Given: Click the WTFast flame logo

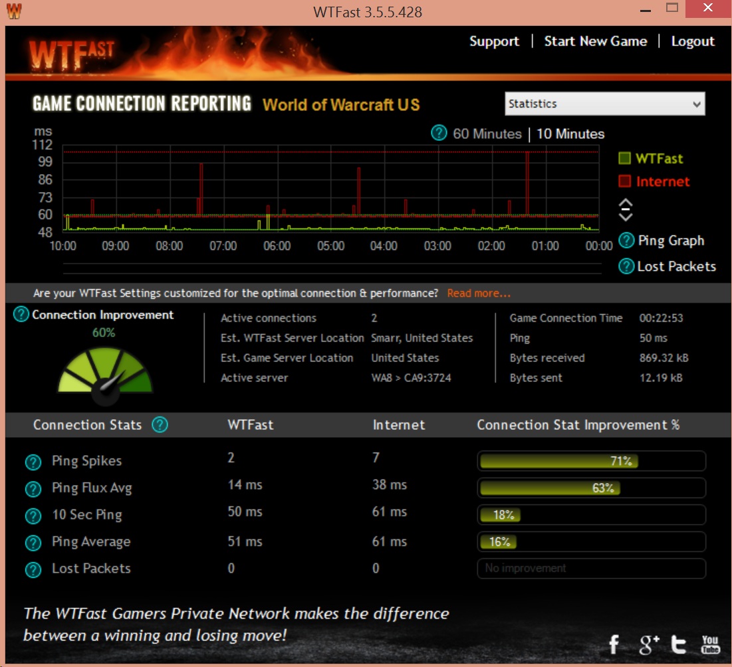Looking at the screenshot, I should tap(72, 55).
